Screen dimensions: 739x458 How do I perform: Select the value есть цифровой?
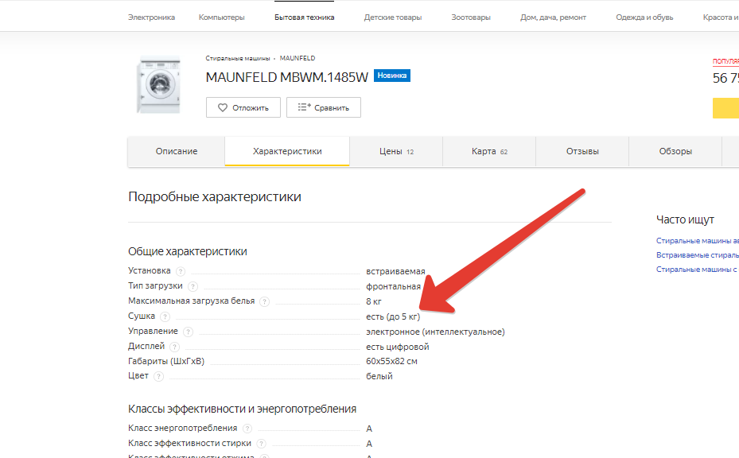click(397, 347)
